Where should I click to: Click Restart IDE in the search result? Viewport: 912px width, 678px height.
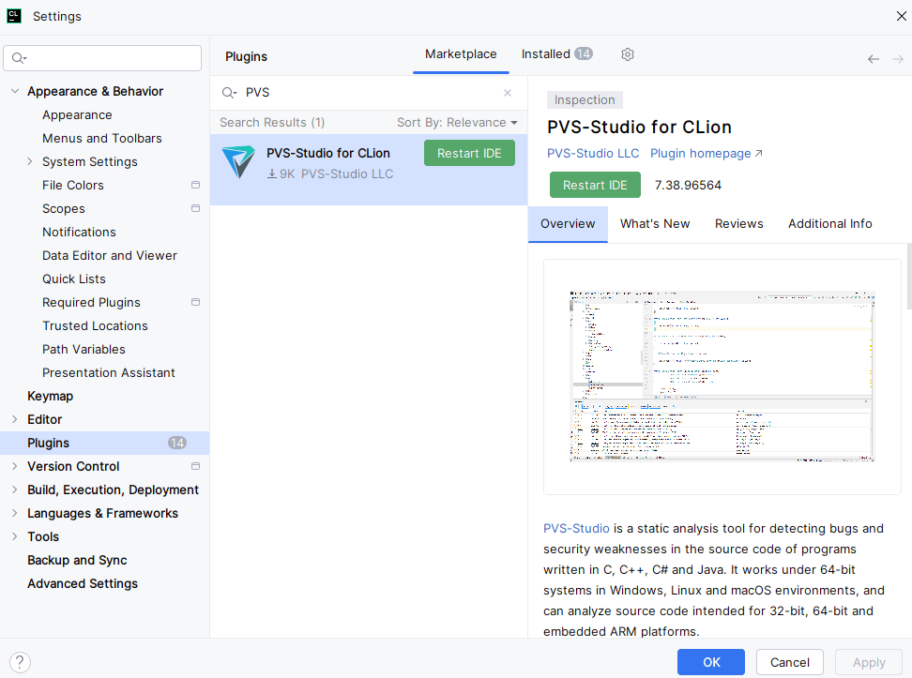[469, 153]
